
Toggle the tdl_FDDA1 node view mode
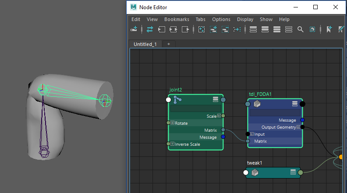(294, 104)
